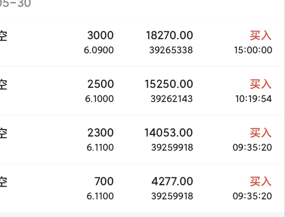Screen dimensions: 285x217
Task: Select the 18270.00 amount entry
Action: click(169, 35)
